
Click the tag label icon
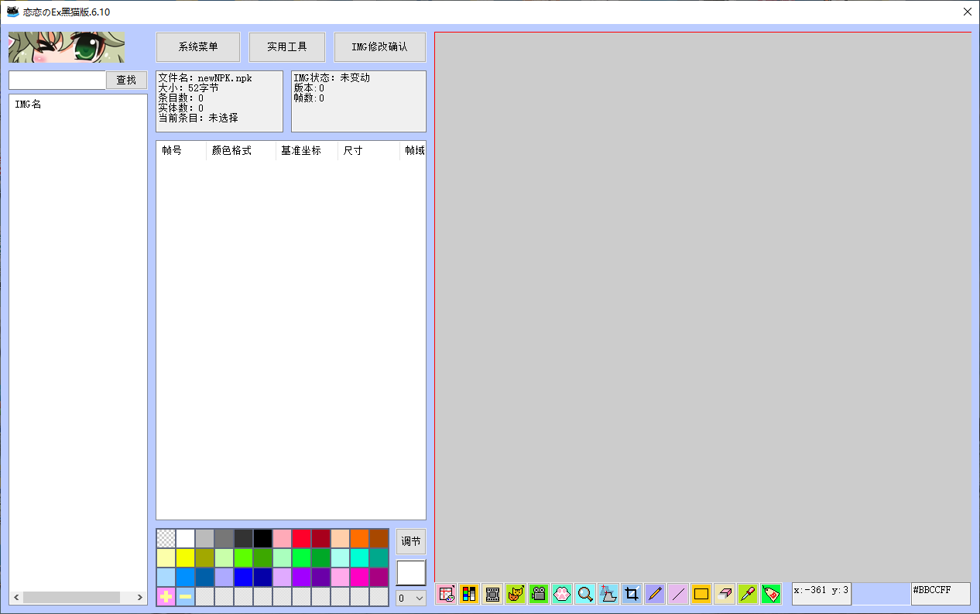770,594
